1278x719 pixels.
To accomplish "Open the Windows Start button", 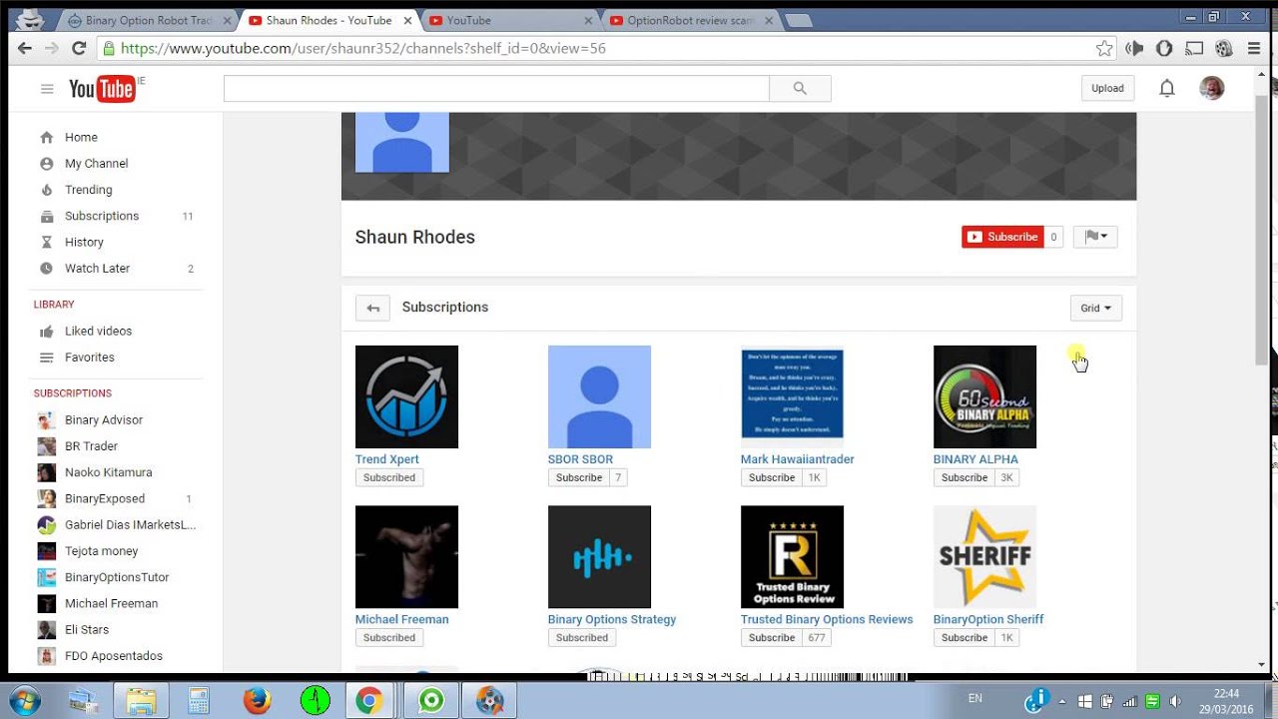I will (23, 699).
